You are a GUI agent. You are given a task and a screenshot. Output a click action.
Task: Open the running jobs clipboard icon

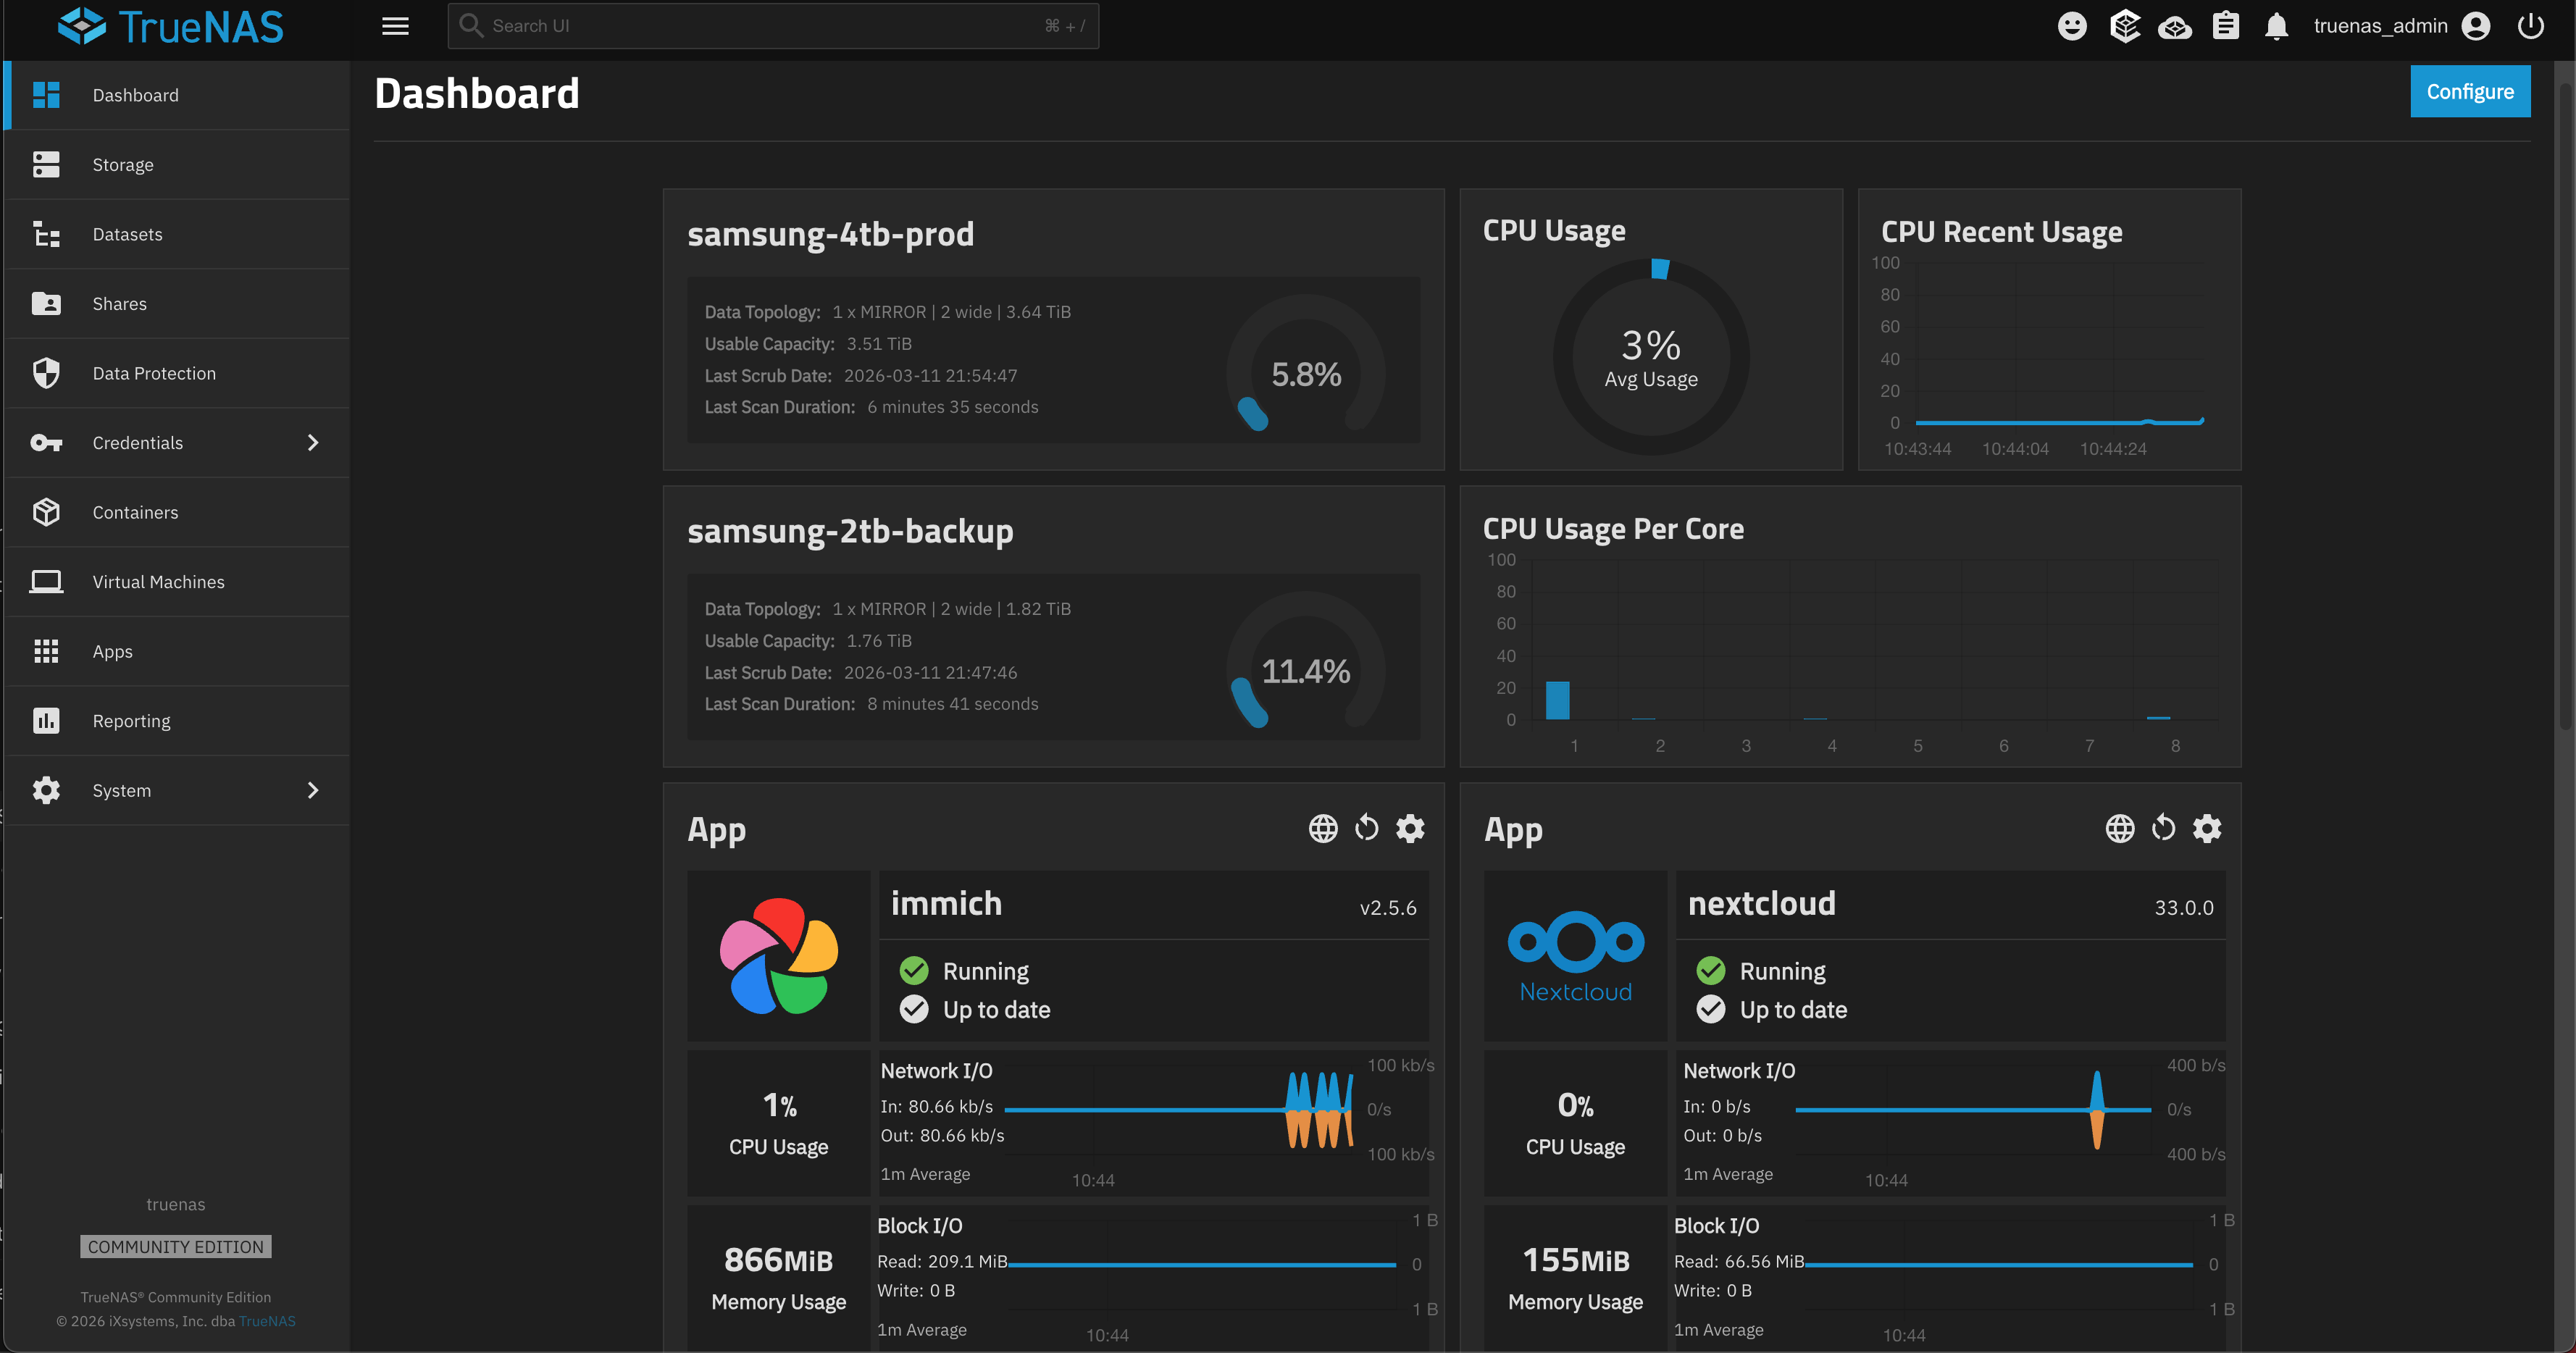[2226, 25]
